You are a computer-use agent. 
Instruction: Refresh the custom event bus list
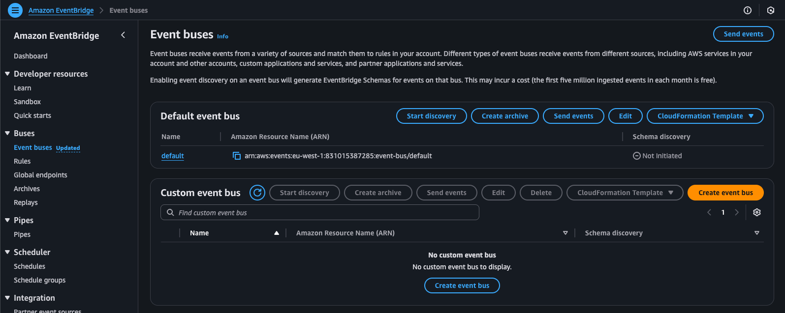pos(257,193)
